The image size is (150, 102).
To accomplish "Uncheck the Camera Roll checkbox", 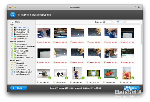I will [x=12, y=28].
